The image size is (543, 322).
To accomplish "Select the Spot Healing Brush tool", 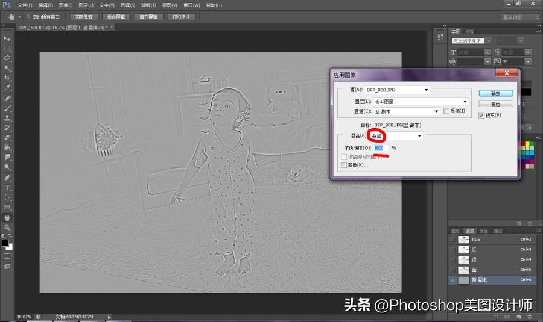I will [7, 99].
